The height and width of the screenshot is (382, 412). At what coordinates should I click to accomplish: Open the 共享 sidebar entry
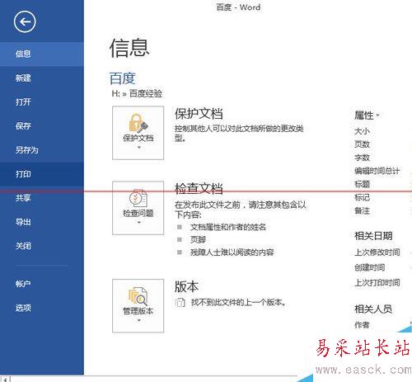click(42, 198)
